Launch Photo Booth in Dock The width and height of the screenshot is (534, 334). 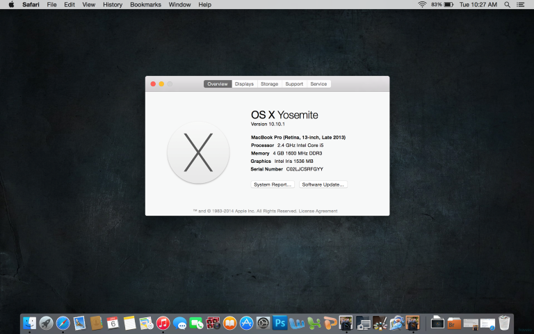tap(213, 323)
